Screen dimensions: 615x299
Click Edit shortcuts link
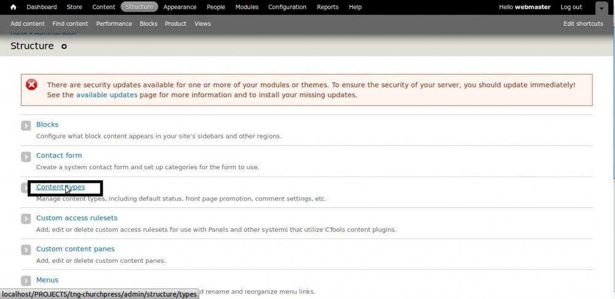(x=583, y=24)
